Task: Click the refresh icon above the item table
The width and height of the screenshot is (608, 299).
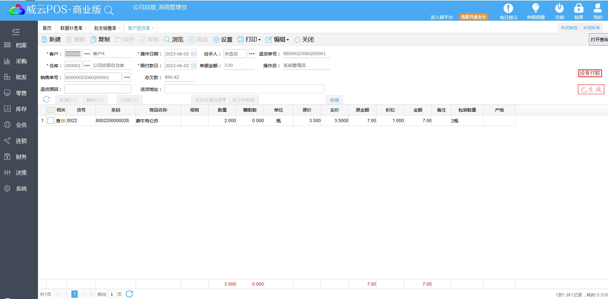Action: 46,99
